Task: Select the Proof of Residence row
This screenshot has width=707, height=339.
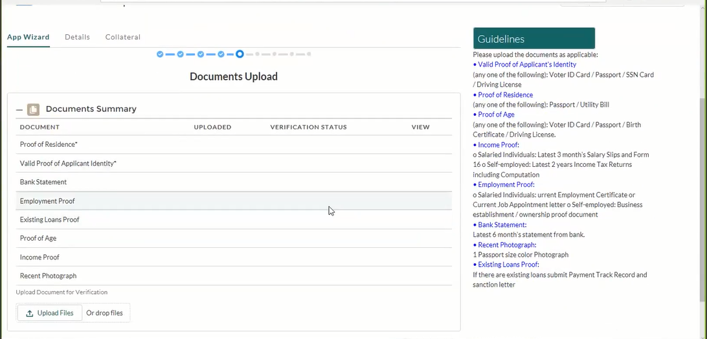Action: point(234,144)
